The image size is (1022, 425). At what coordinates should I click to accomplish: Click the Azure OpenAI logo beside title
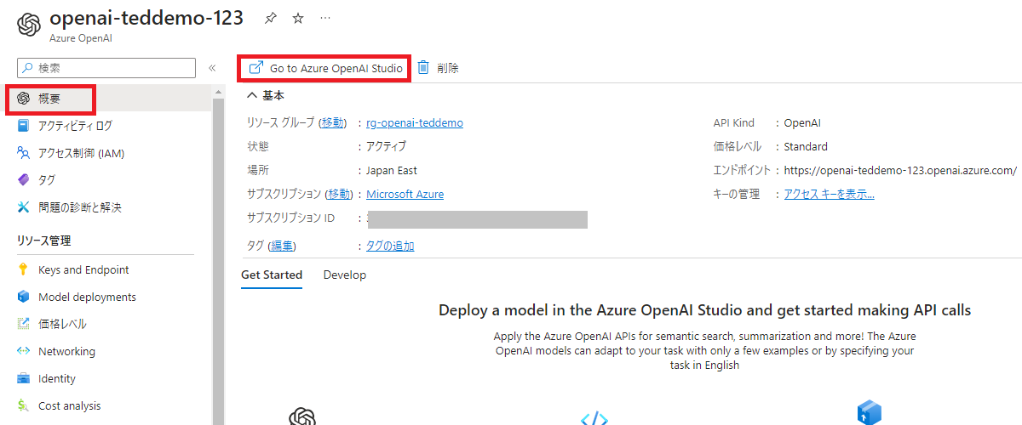(28, 24)
